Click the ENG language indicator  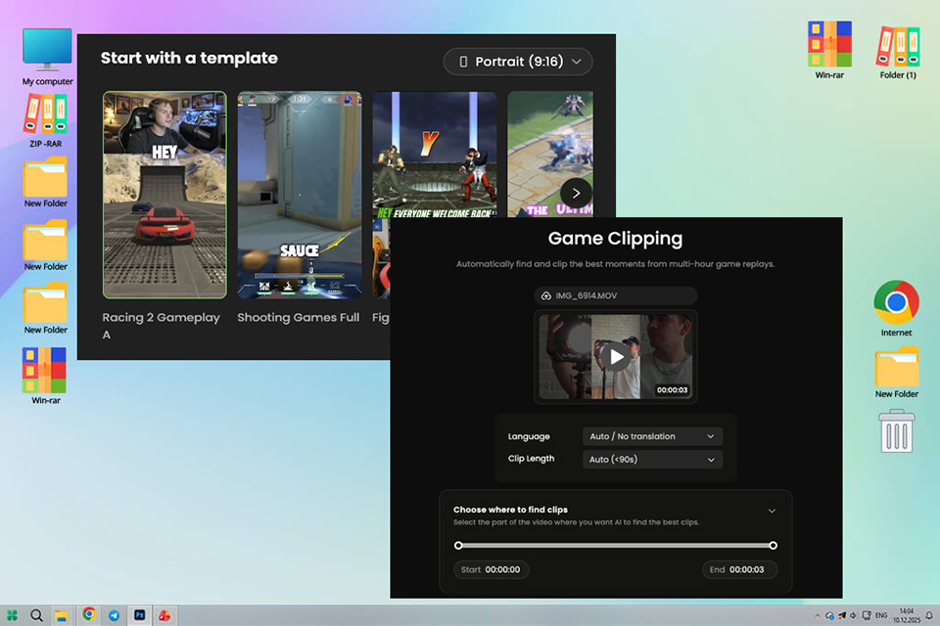coord(881,616)
